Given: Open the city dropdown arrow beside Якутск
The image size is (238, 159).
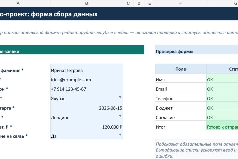Looking at the screenshot, I should pos(120,97).
